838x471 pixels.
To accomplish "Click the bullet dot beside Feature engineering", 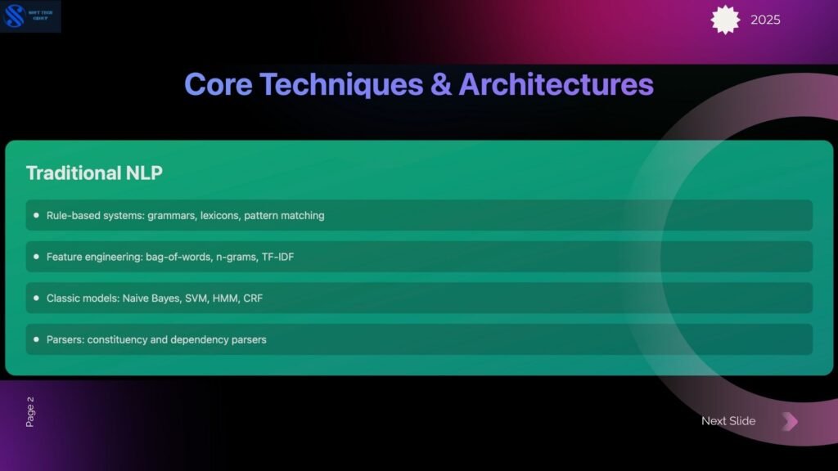I will pyautogui.click(x=36, y=257).
